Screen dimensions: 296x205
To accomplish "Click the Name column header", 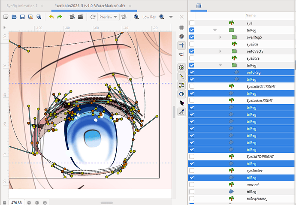I will pyautogui.click(x=251, y=15).
